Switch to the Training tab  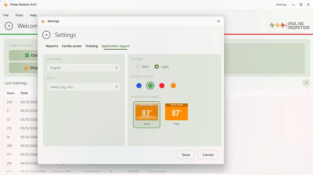point(92,46)
